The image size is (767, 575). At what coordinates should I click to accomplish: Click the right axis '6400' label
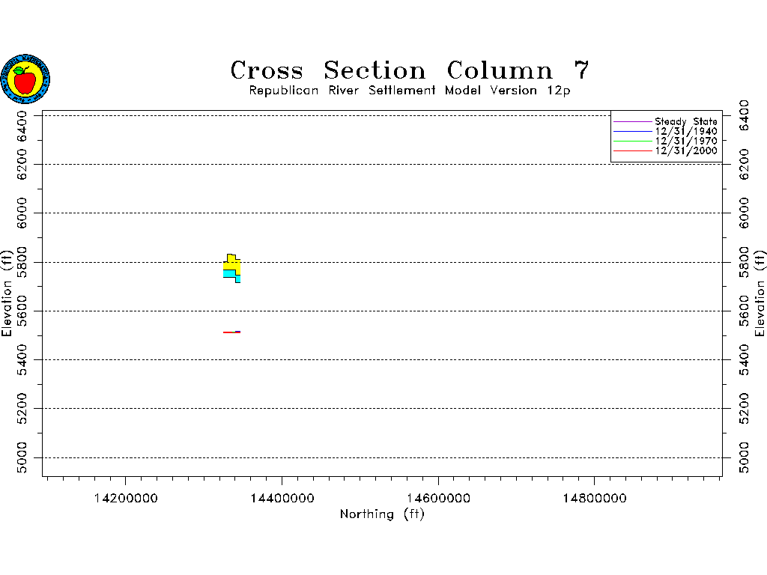[x=744, y=115]
